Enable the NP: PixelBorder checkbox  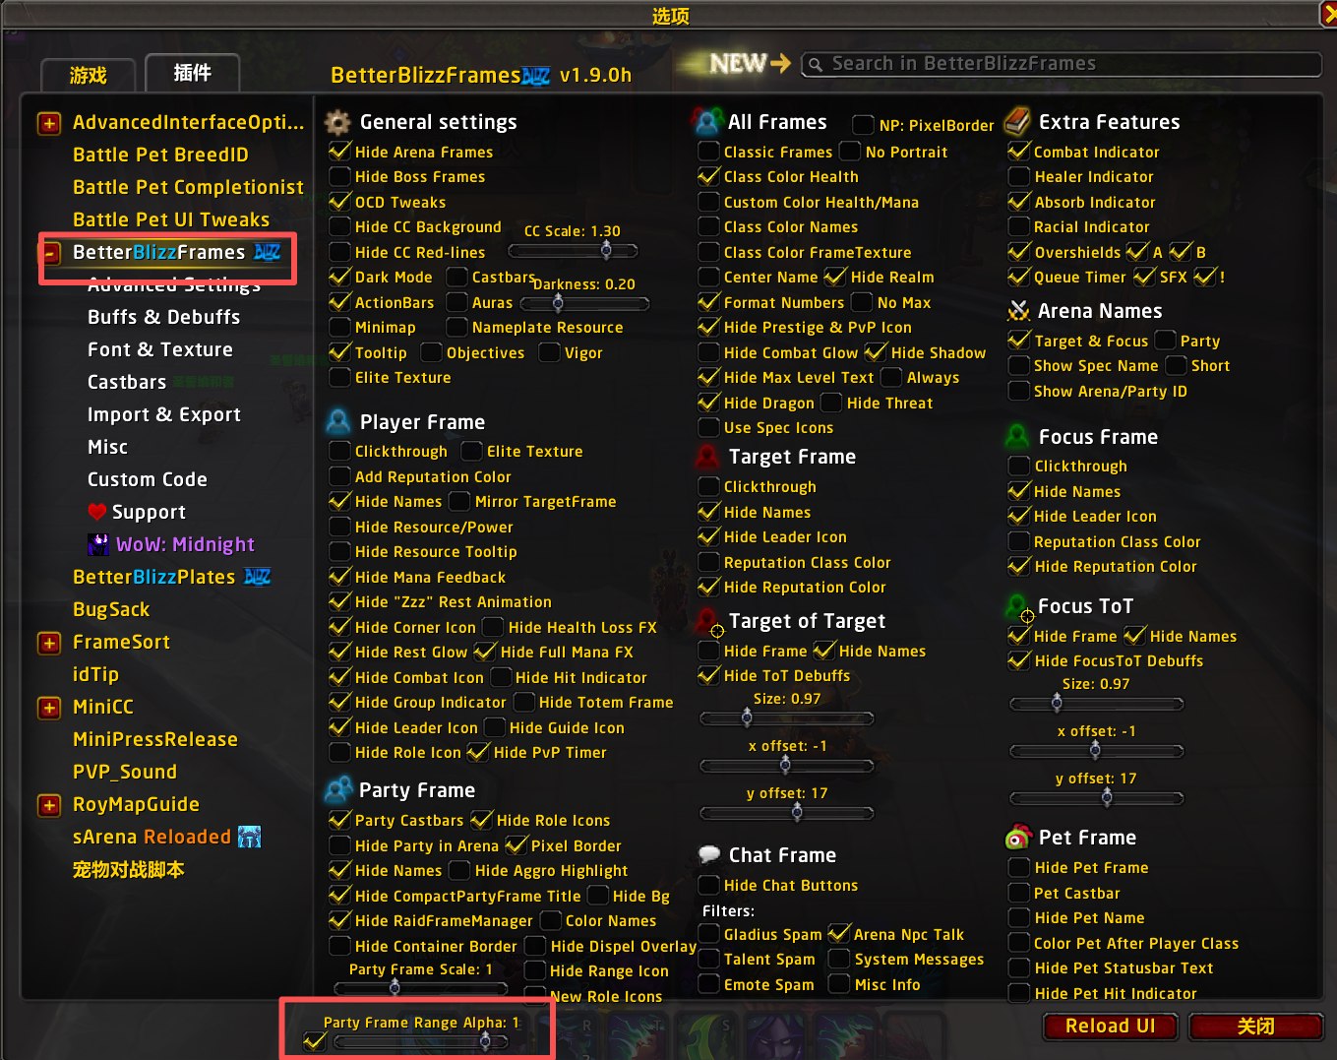863,125
